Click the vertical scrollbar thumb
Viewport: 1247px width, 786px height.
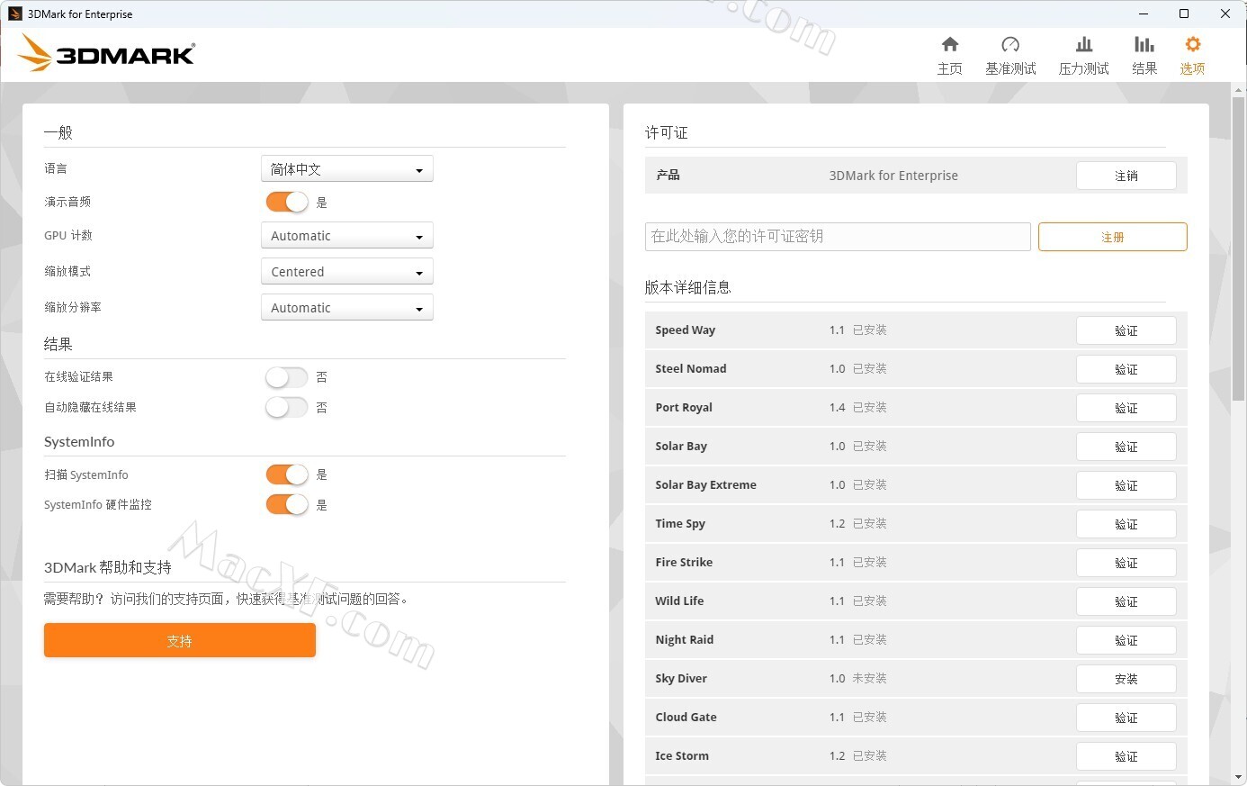point(1239,243)
